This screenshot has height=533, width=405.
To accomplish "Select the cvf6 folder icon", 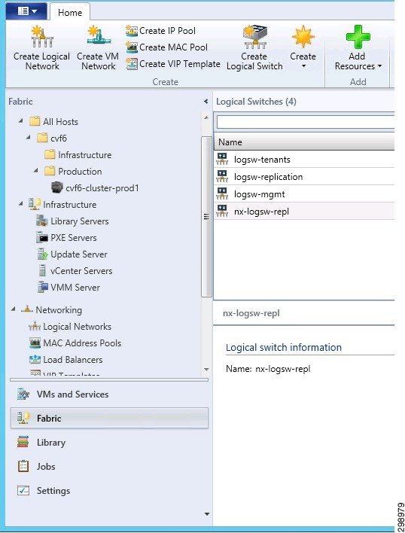I will [x=42, y=138].
